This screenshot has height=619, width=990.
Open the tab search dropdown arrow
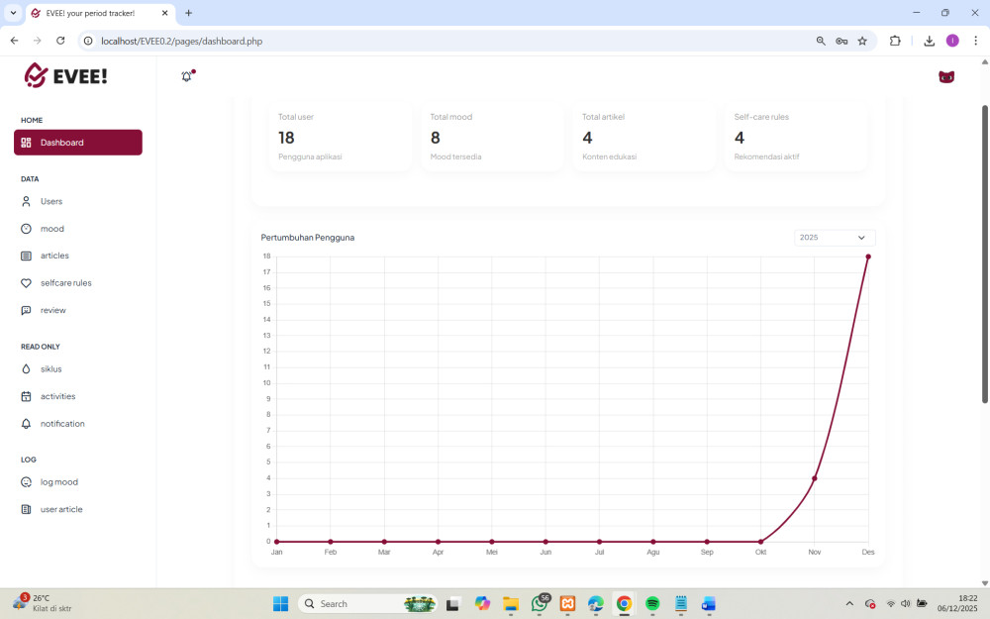pyautogui.click(x=14, y=13)
